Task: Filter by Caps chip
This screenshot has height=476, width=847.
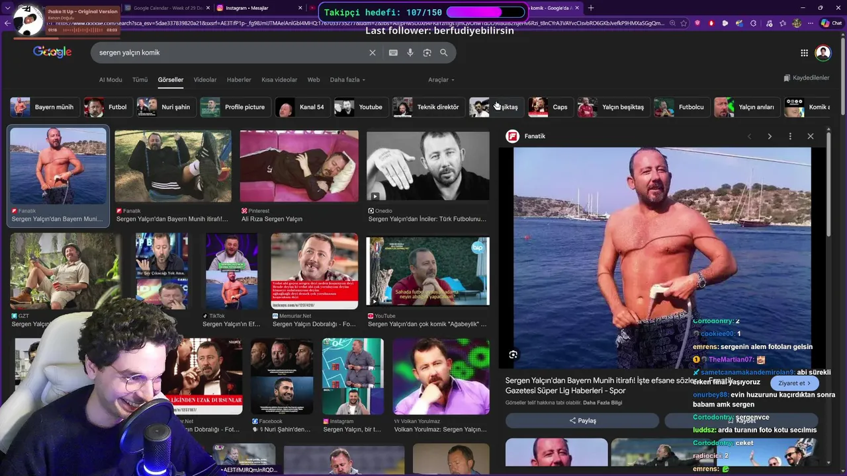Action: (x=550, y=107)
